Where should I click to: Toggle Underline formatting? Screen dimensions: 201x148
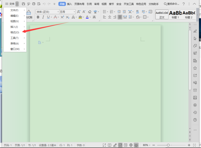[48, 17]
